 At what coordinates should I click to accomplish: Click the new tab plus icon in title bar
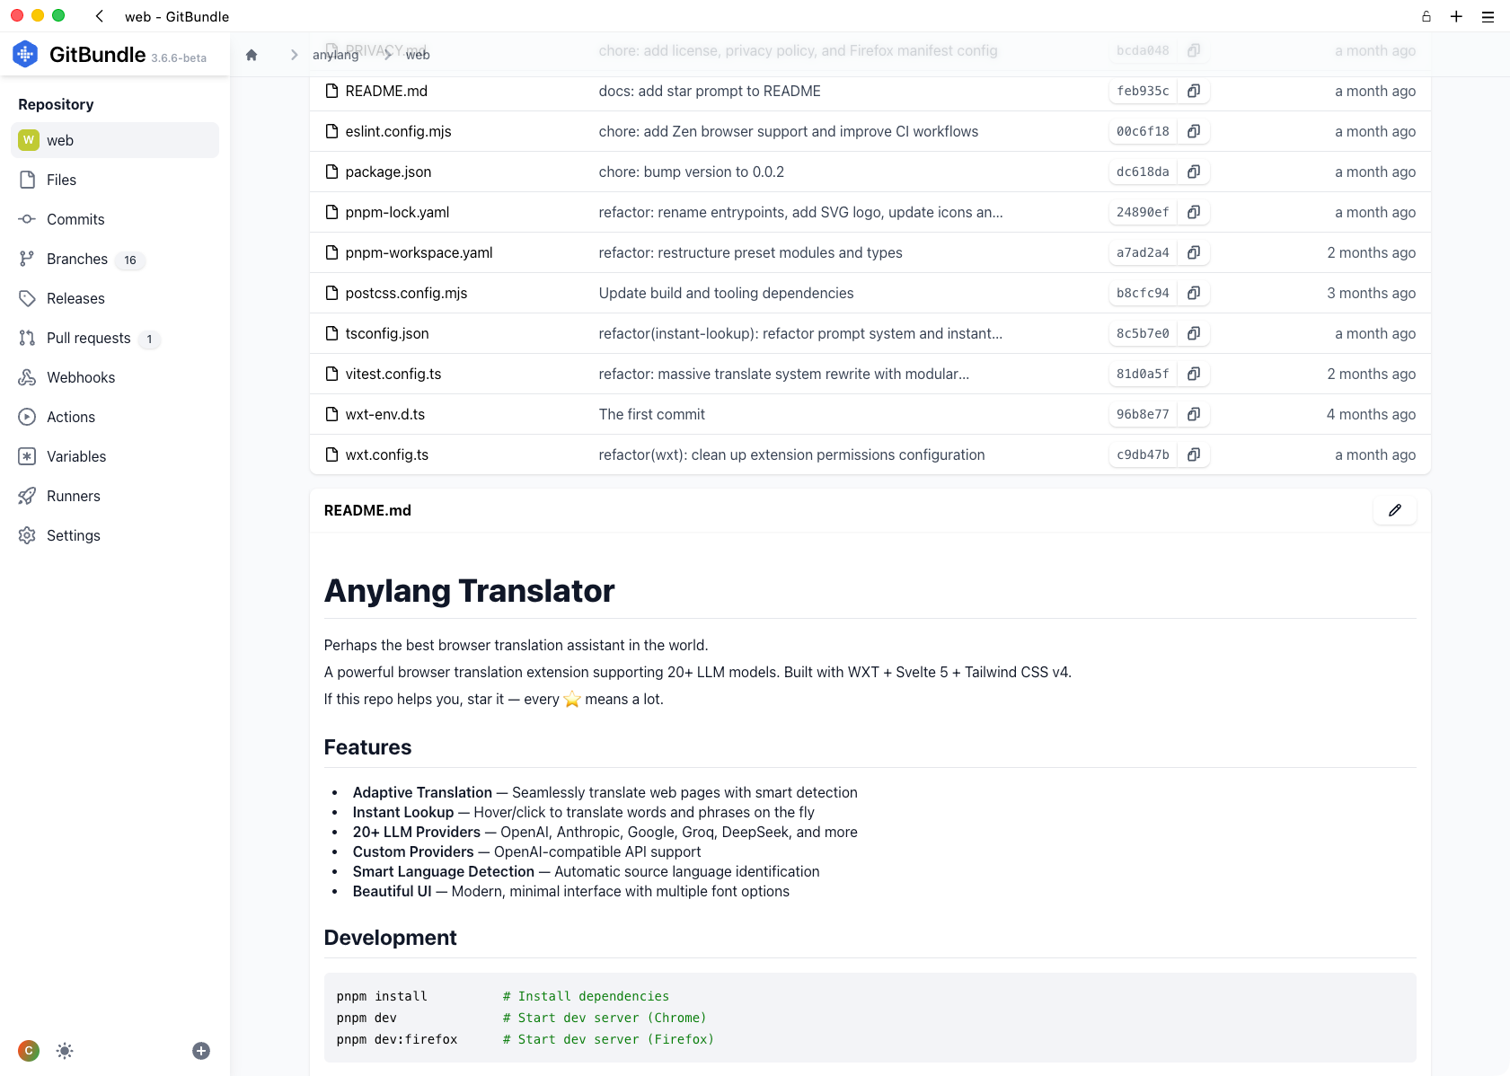click(x=1456, y=16)
